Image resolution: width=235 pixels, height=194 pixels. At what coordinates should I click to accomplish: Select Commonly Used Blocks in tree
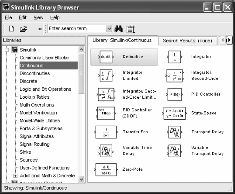click(44, 58)
